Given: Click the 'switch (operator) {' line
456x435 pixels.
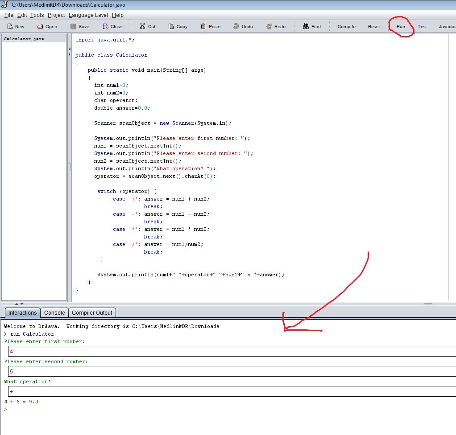Looking at the screenshot, I should [x=127, y=191].
